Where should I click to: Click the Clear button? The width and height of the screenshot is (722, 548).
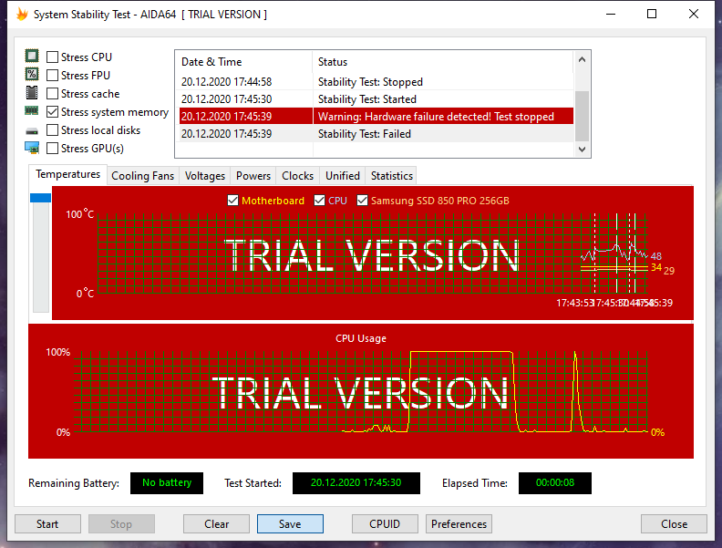click(x=216, y=524)
